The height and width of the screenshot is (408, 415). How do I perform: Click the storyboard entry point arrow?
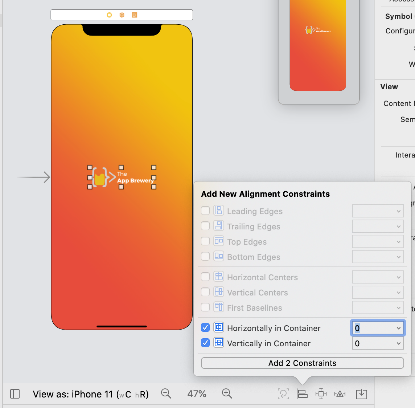click(34, 177)
